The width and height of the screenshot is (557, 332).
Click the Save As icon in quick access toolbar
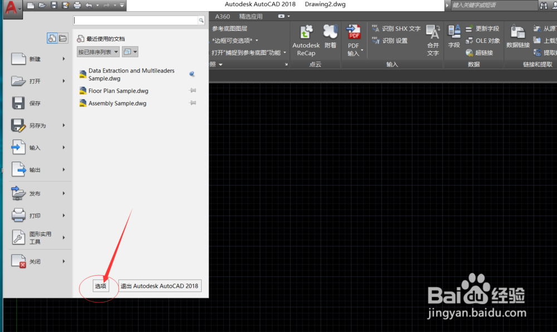(x=65, y=5)
